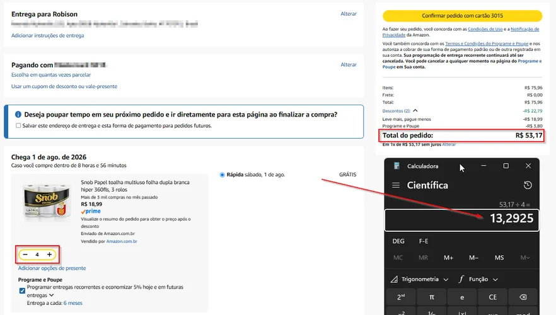This screenshot has width=556, height=315.
Task: Toggle the 2nd function key
Action: click(x=401, y=297)
